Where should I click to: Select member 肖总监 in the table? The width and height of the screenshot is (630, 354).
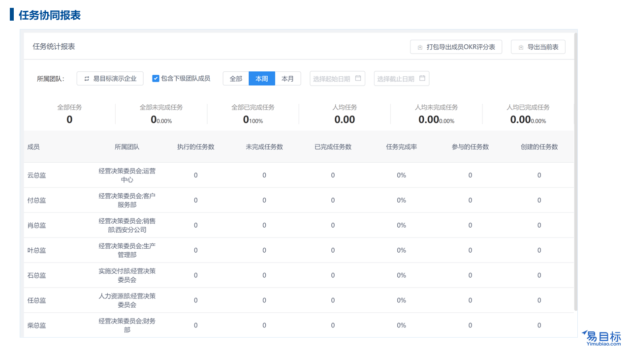point(37,226)
